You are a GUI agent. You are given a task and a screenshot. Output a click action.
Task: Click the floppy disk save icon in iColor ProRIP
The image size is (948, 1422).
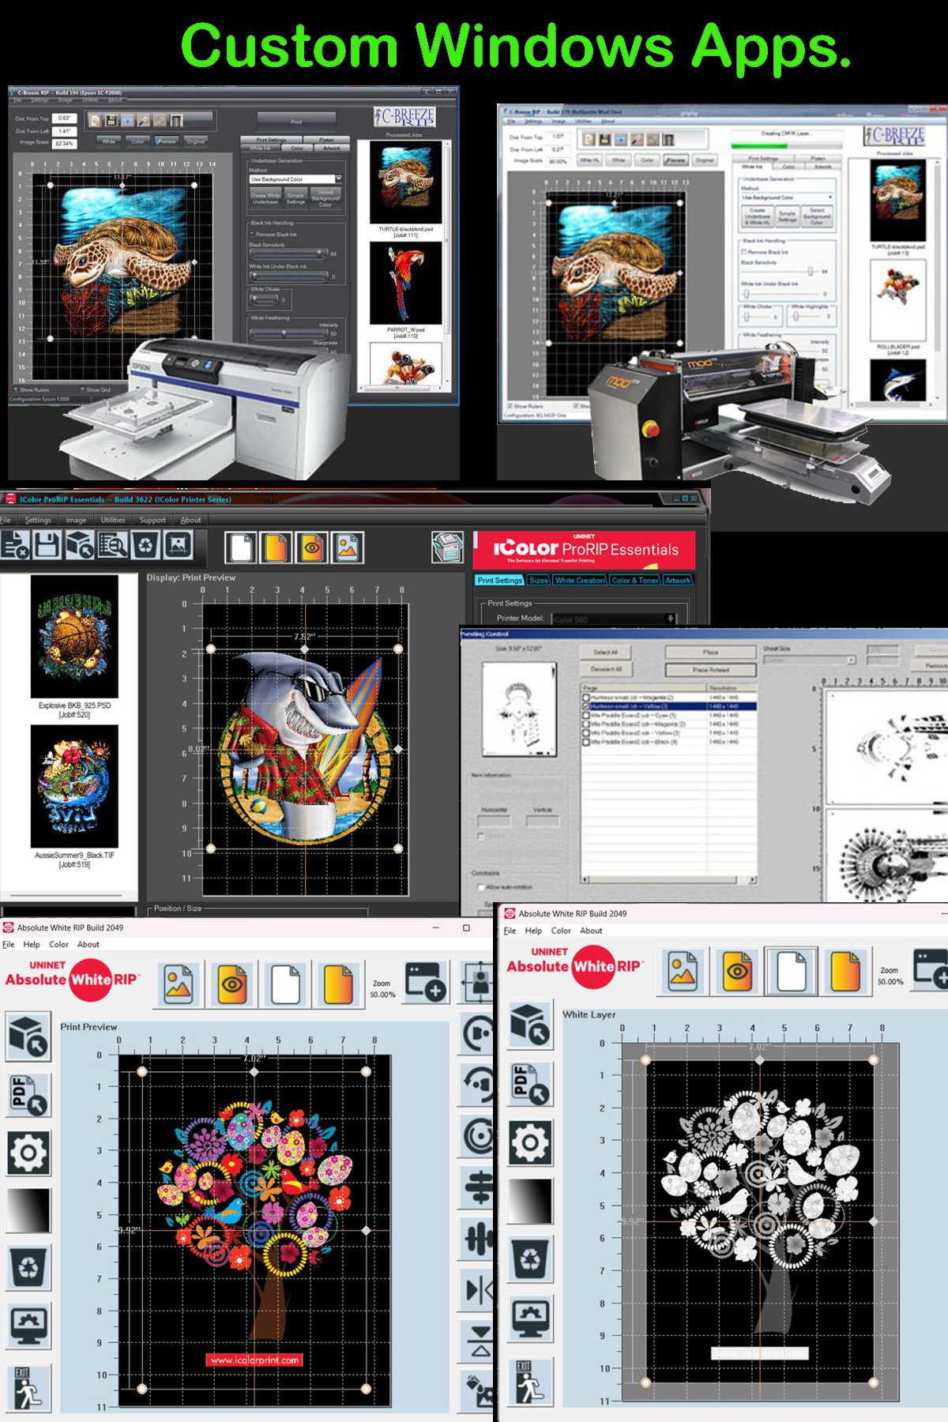click(47, 546)
